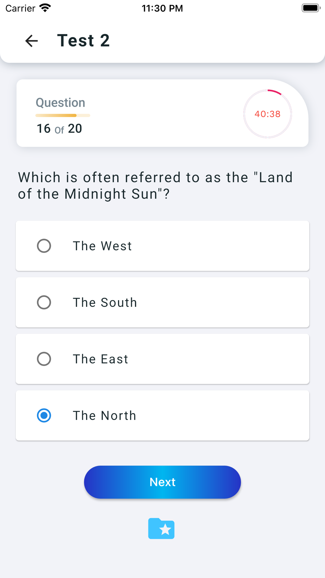Go back using the arrow icon

click(32, 41)
